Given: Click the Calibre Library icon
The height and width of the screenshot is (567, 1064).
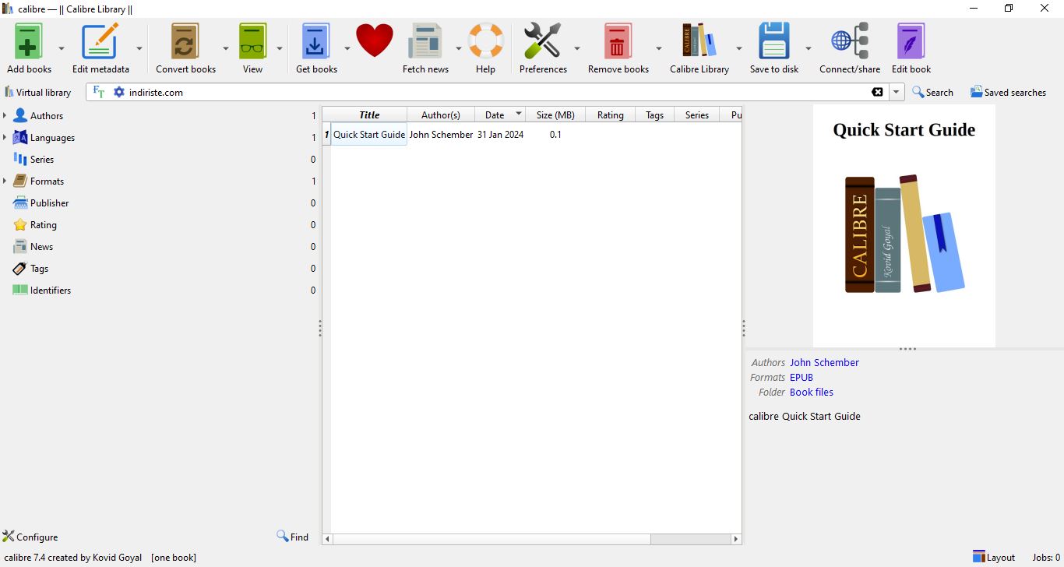Looking at the screenshot, I should (x=699, y=41).
